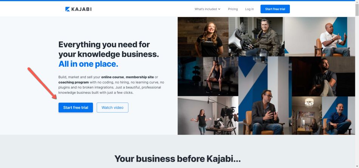The width and height of the screenshot is (359, 168).
Task: Open the Pricing page
Action: pyautogui.click(x=233, y=9)
